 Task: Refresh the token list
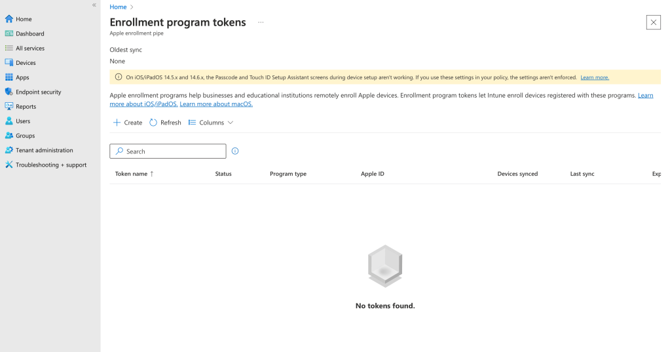click(x=165, y=123)
